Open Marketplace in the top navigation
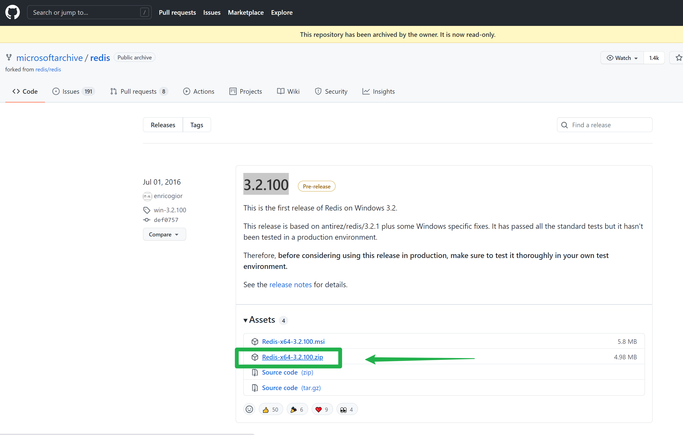 [246, 12]
